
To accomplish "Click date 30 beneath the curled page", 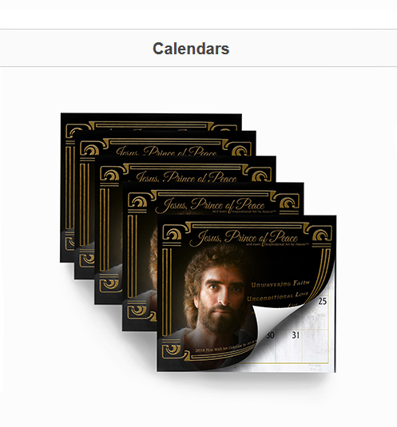I will [270, 335].
